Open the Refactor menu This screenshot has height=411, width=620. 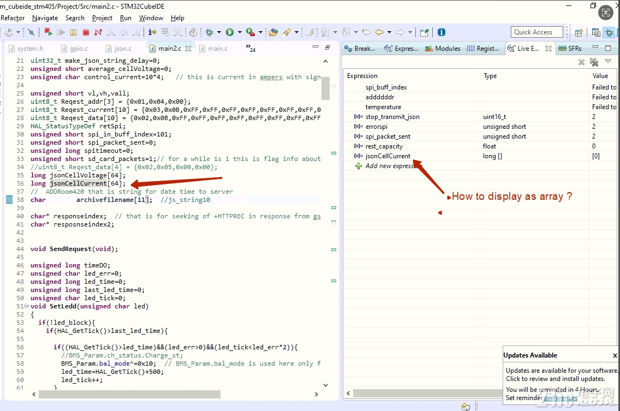coord(13,18)
